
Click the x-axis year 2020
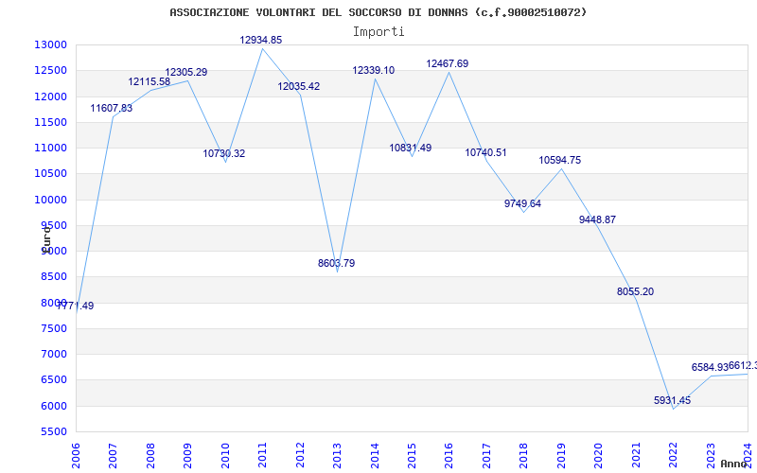click(x=599, y=455)
